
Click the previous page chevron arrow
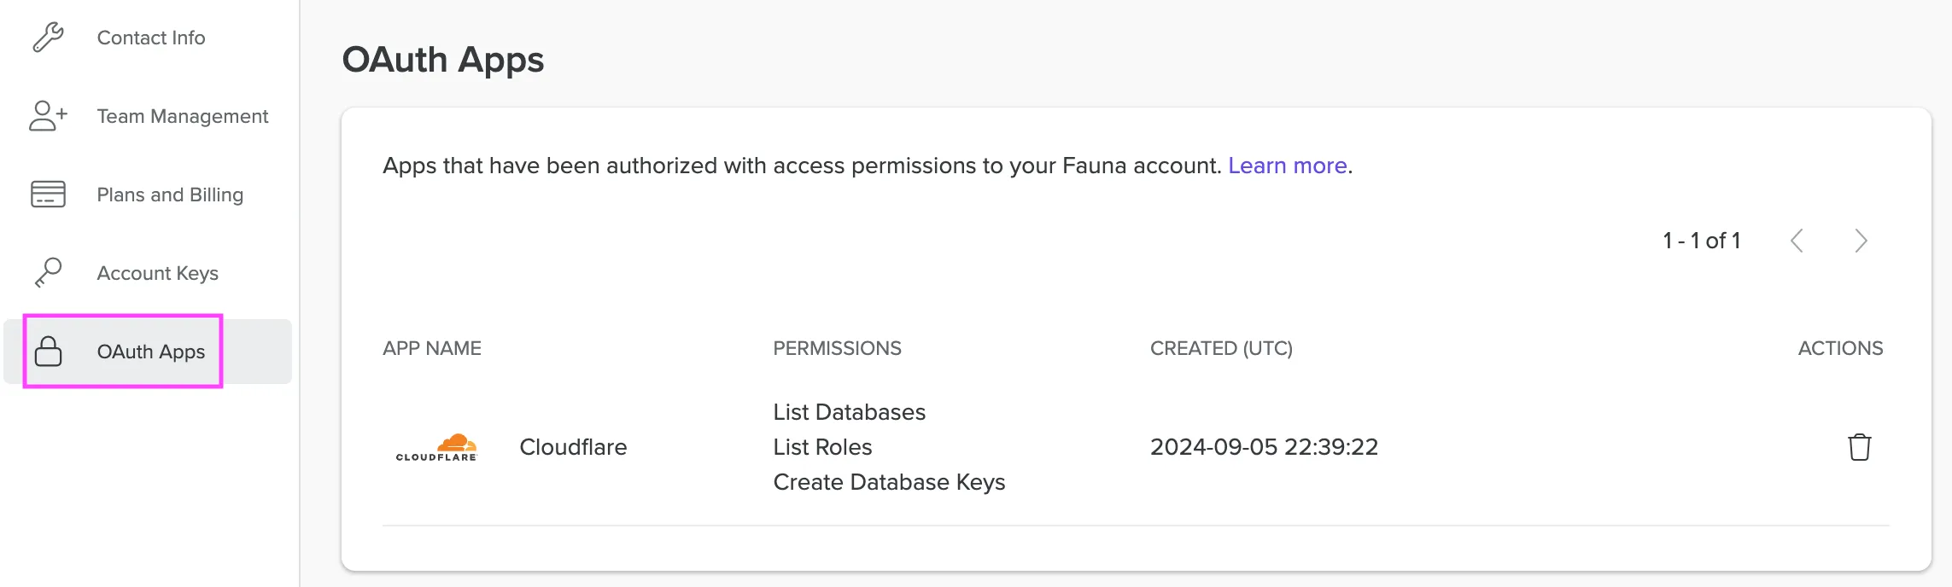pos(1797,241)
